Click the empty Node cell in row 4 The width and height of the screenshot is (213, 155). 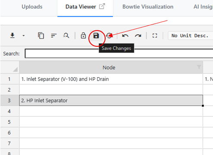111,111
